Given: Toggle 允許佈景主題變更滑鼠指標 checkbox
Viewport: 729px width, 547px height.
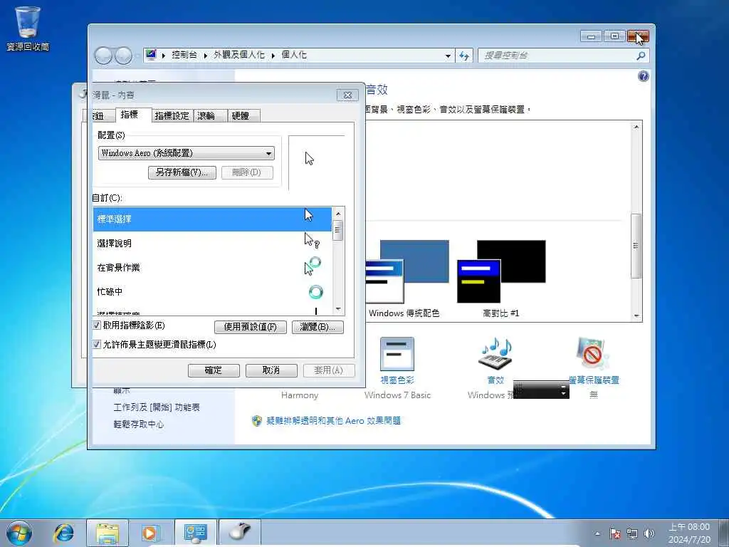Looking at the screenshot, I should (97, 345).
